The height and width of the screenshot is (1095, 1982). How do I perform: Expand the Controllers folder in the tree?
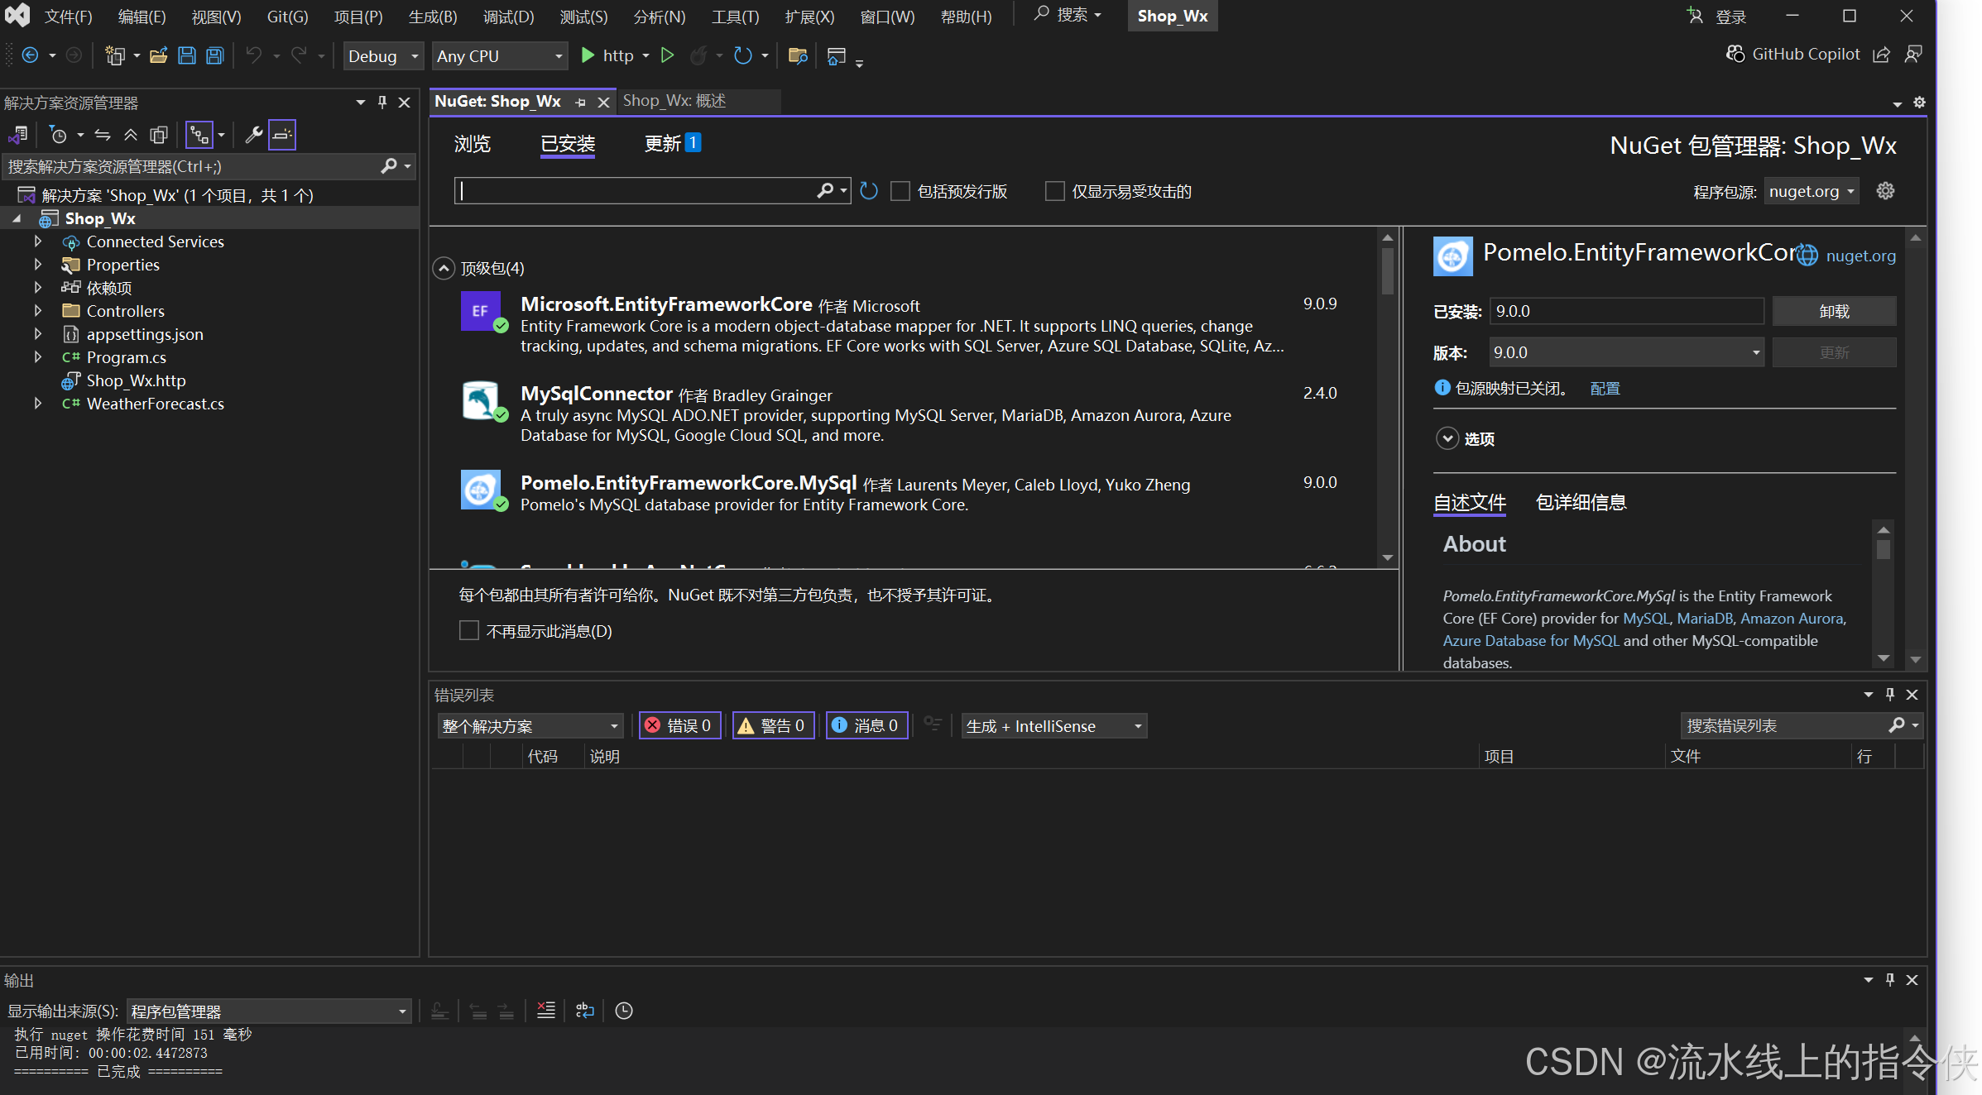pos(38,311)
